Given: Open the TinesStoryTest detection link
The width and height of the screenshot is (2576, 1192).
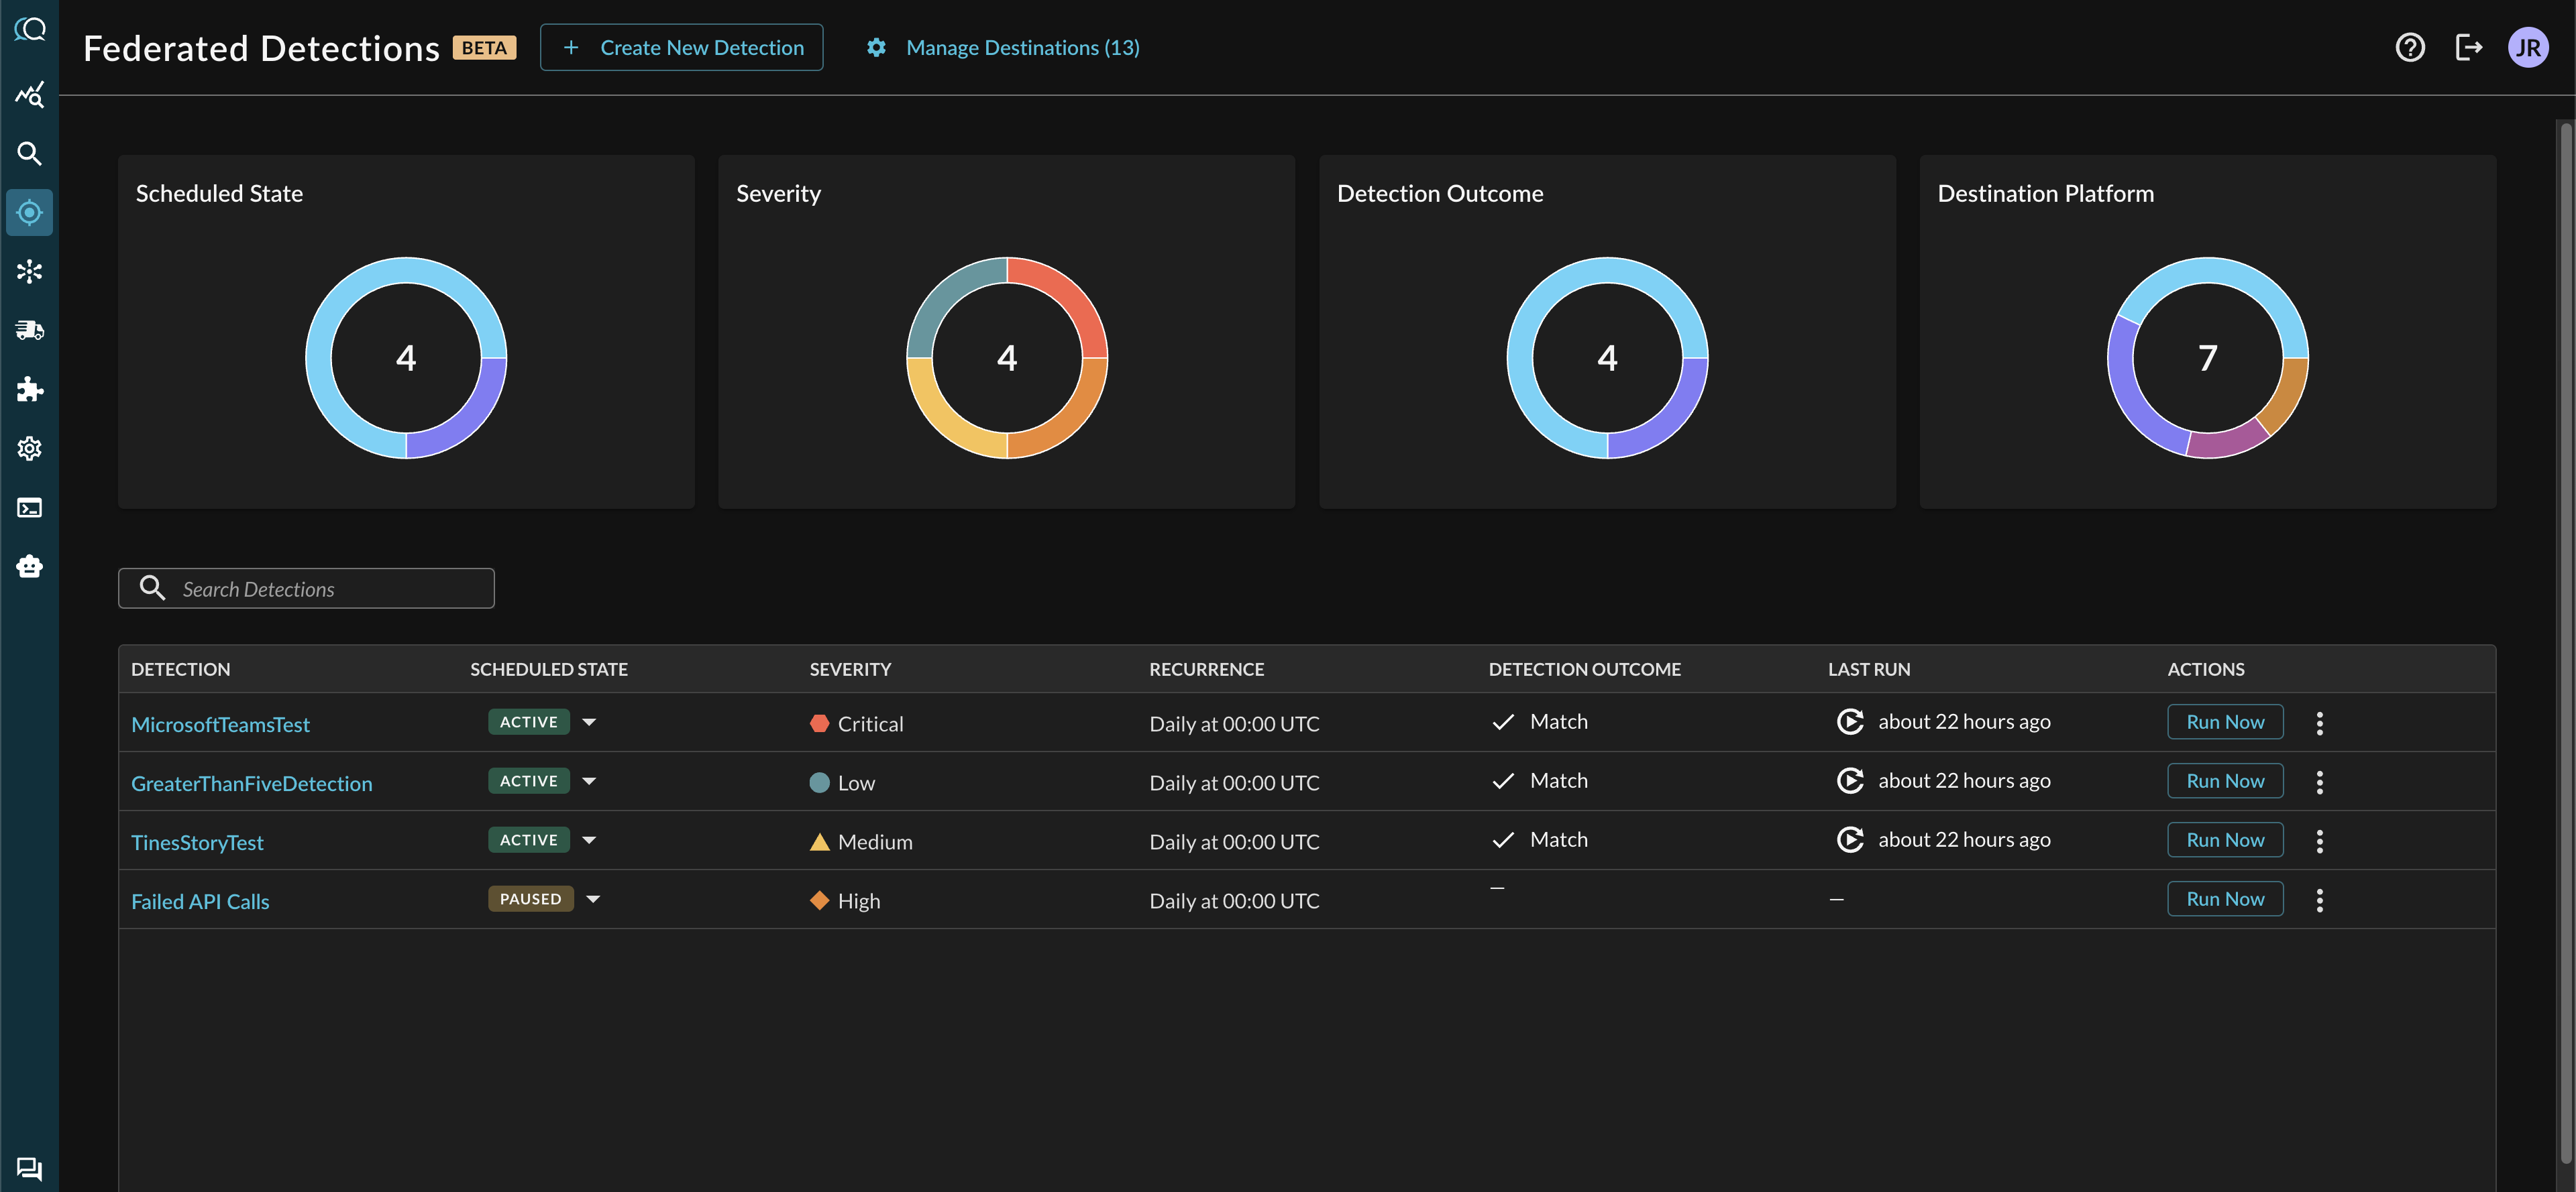Looking at the screenshot, I should tap(197, 842).
